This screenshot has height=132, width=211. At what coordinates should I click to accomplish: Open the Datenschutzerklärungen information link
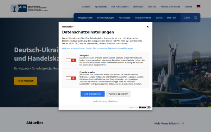point(98,48)
